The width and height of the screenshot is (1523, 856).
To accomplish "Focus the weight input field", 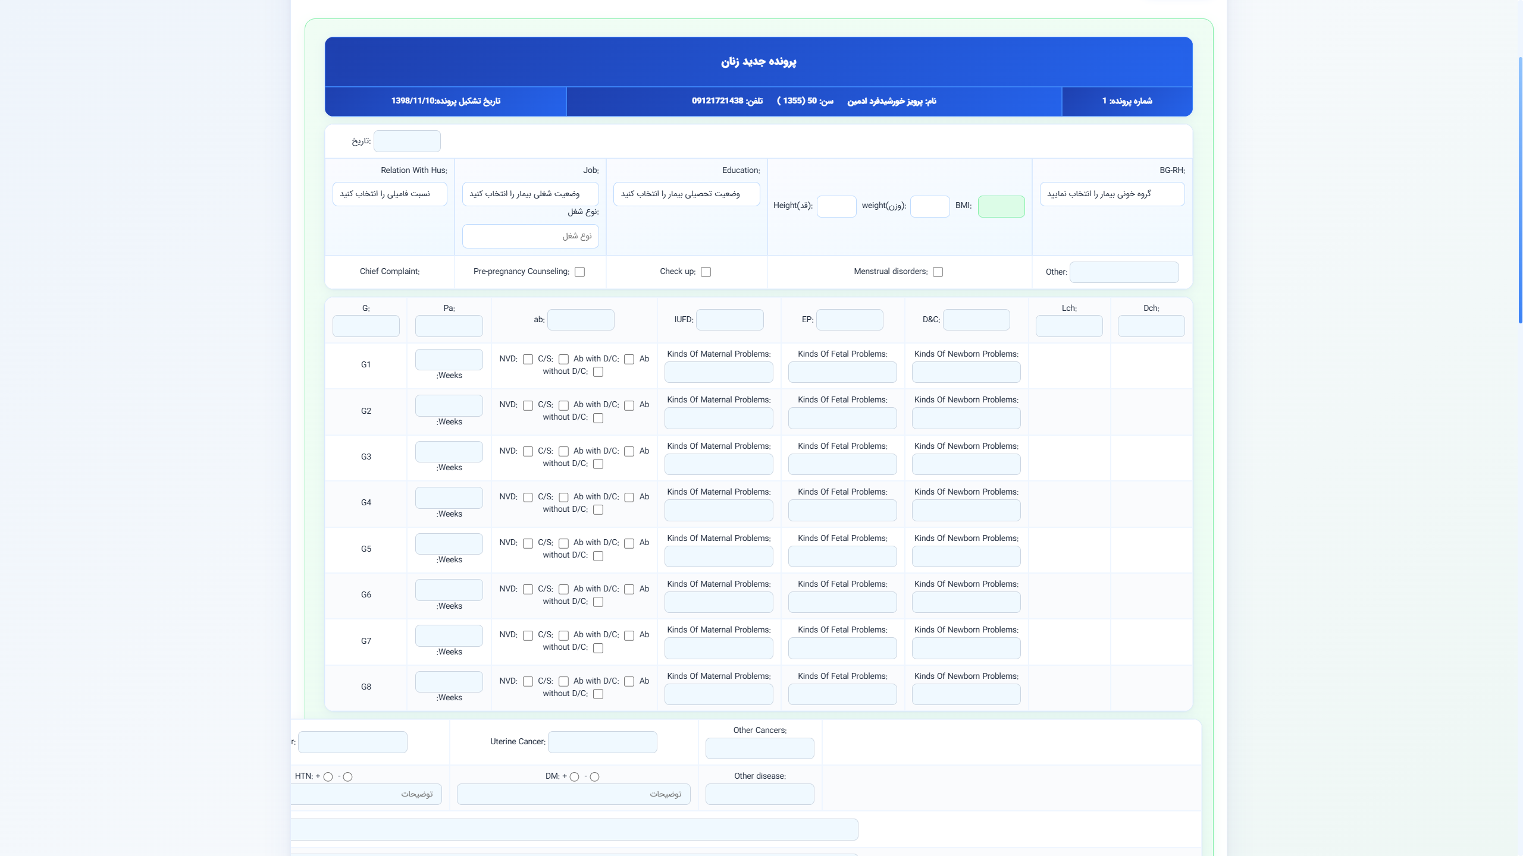I will [930, 206].
